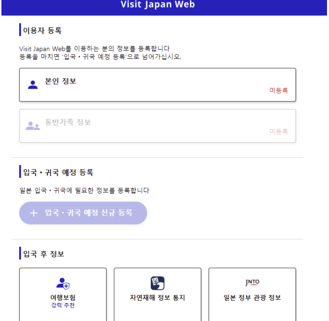Open the 일본 정부 관광 정보 tile
Image resolution: width=329 pixels, height=321 pixels.
click(x=252, y=294)
